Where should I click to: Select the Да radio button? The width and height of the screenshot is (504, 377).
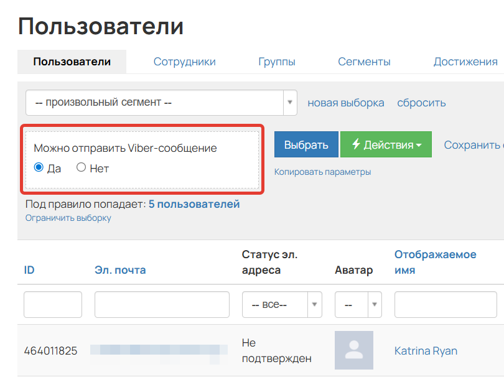click(x=37, y=168)
